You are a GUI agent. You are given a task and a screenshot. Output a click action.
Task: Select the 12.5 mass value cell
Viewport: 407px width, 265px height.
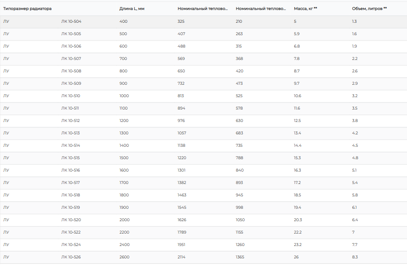coord(298,121)
